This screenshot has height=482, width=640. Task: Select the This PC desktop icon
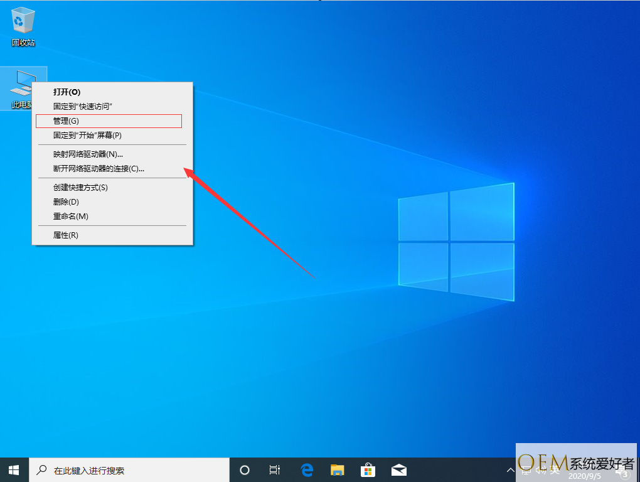[19, 88]
